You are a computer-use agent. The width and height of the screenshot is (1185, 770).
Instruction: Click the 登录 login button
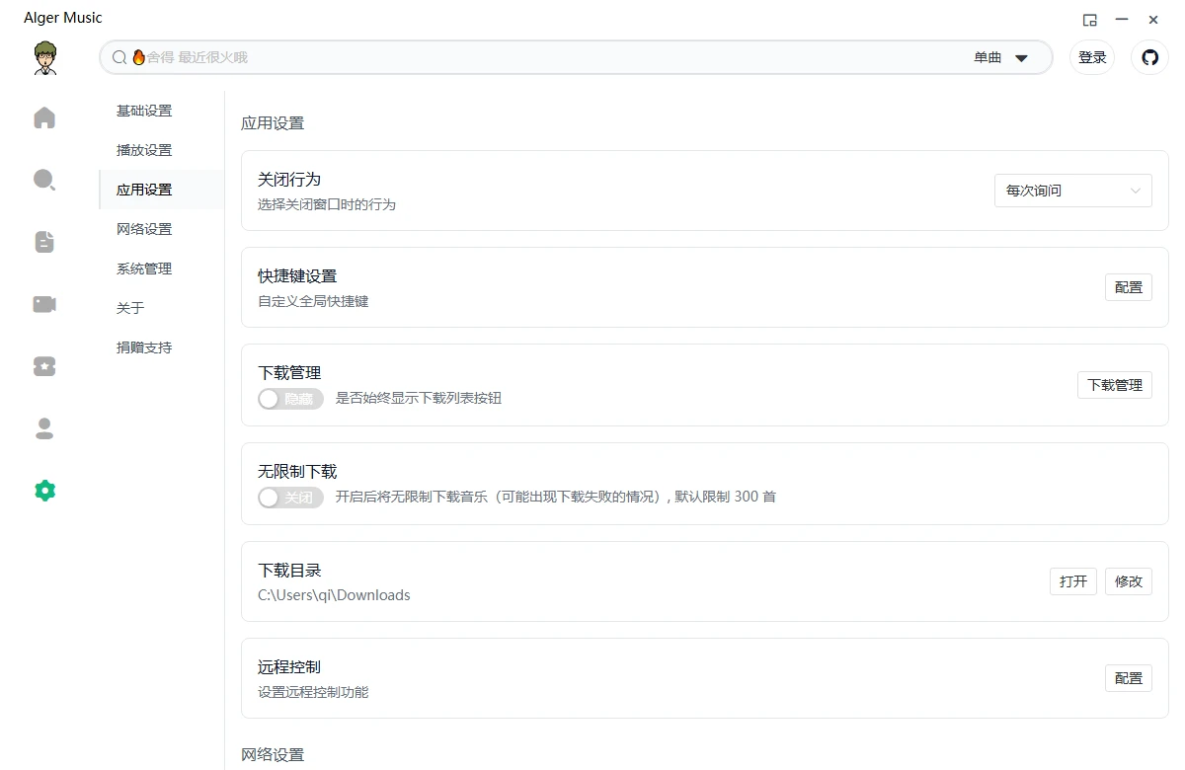coord(1092,57)
